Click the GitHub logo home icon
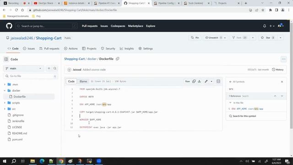Viewport: 293px width, 165px height. tap(9, 26)
